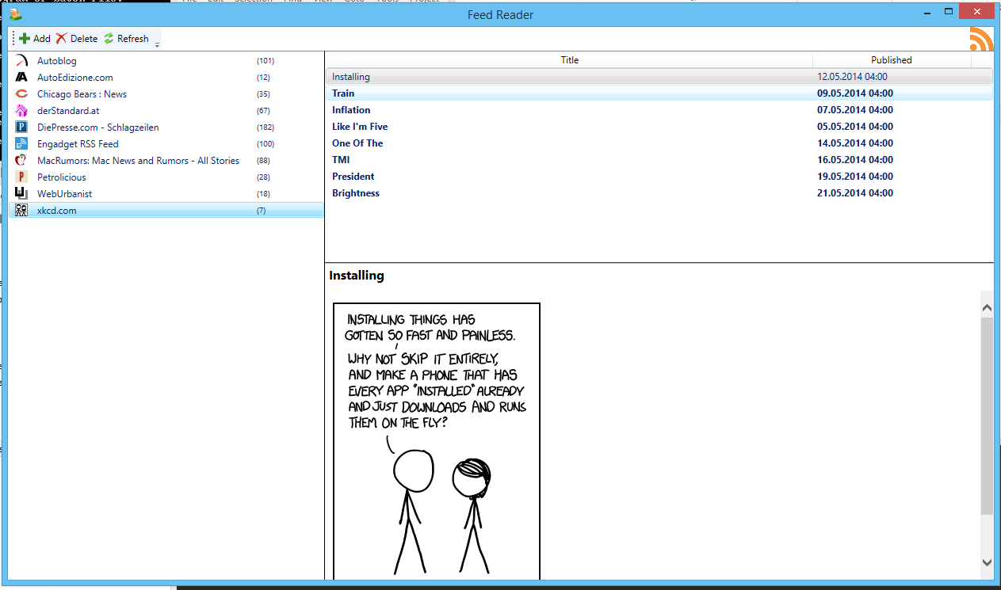The height and width of the screenshot is (590, 1001).
Task: Open the Train article
Action: click(x=659, y=93)
